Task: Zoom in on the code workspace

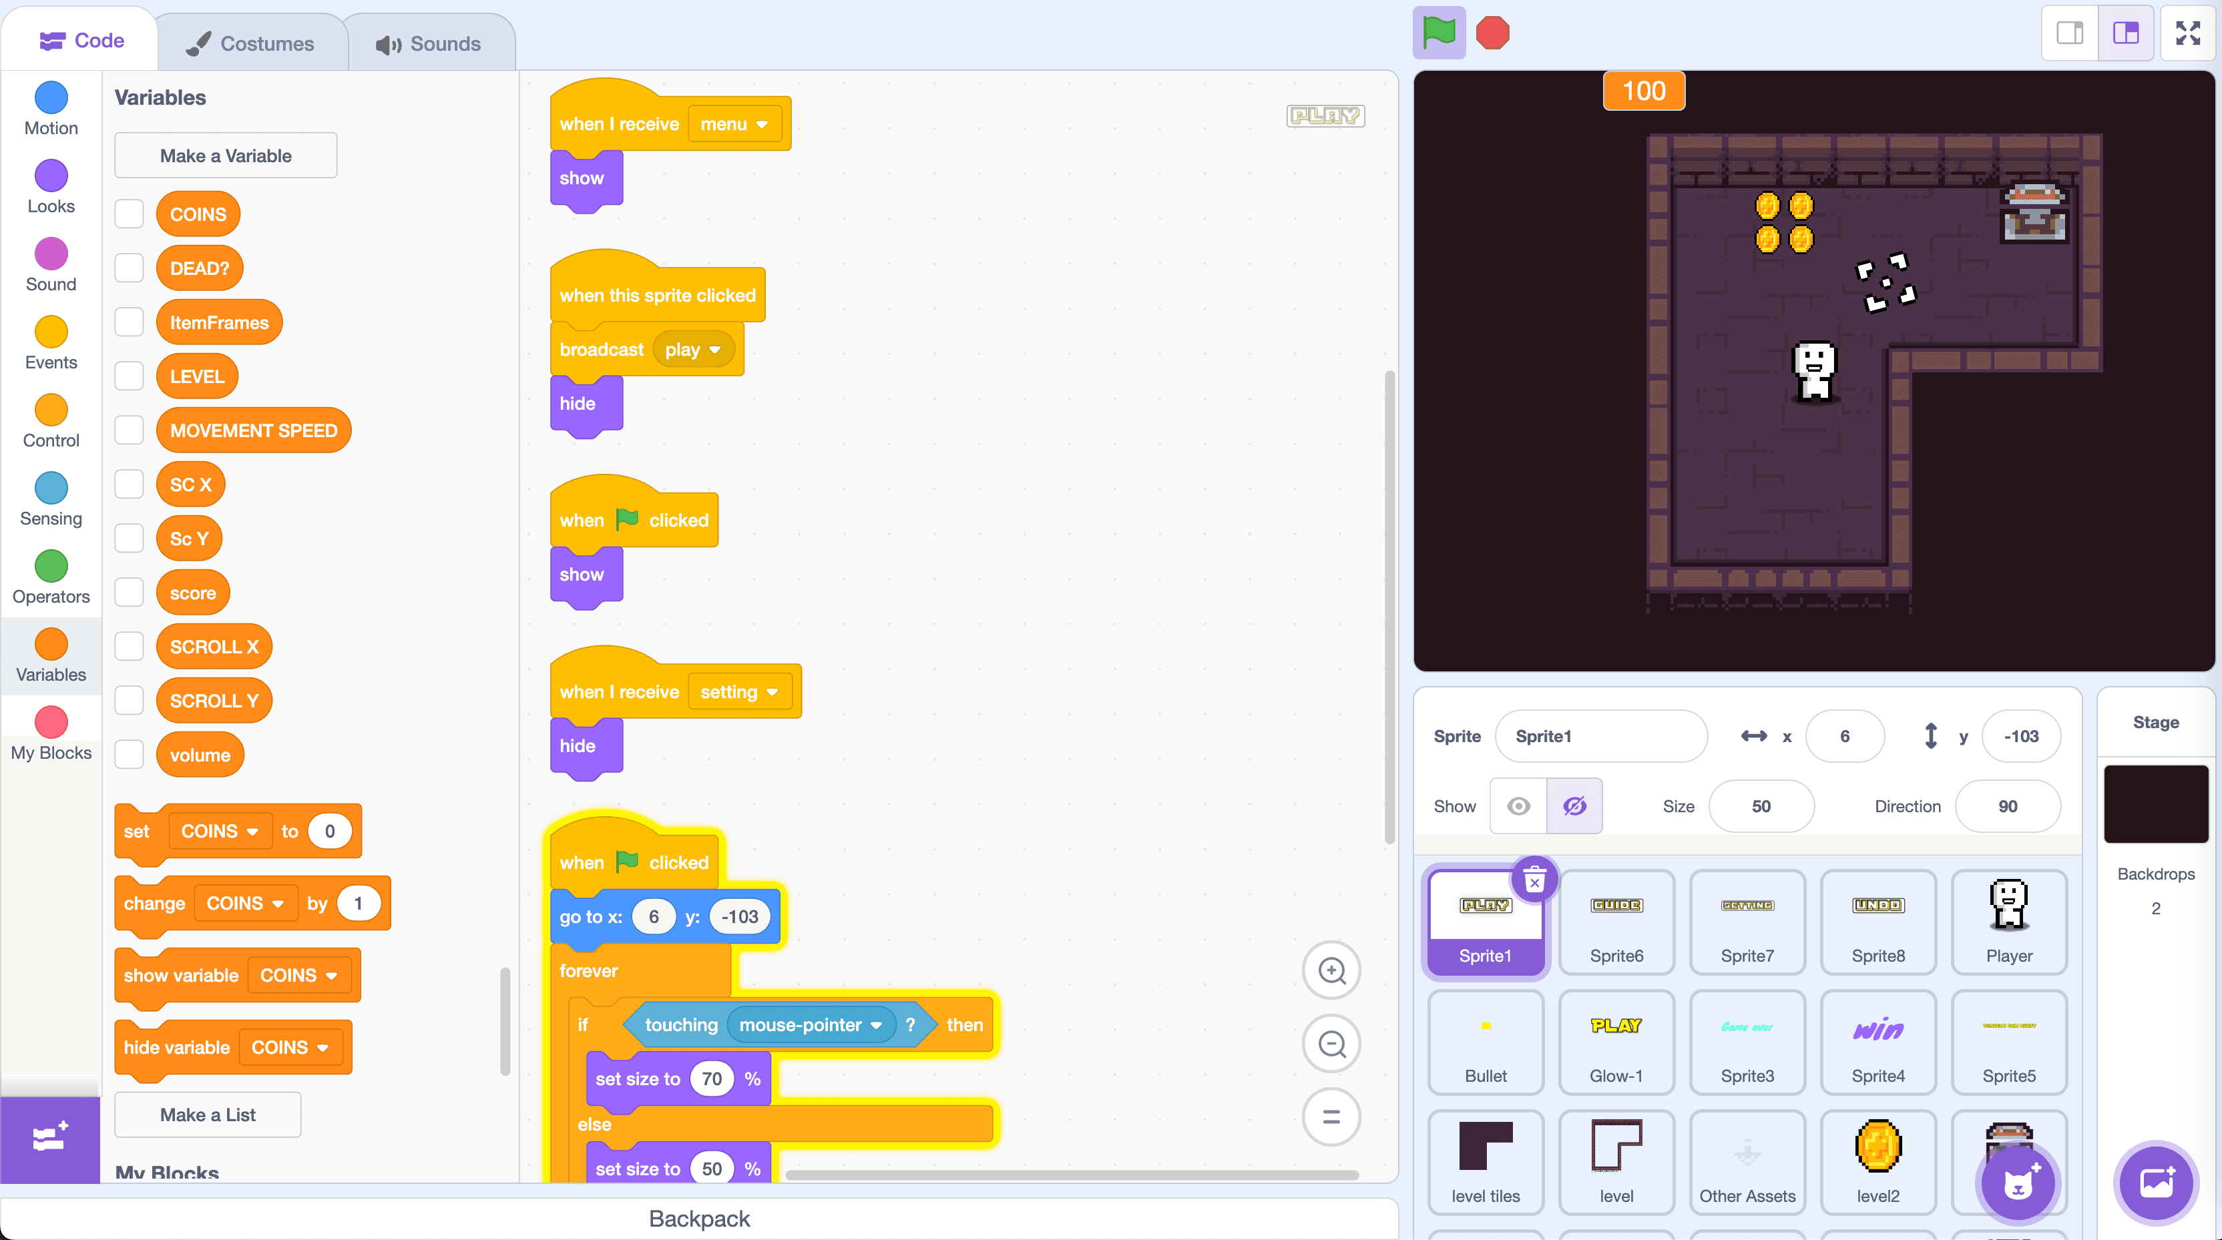Action: click(x=1331, y=971)
